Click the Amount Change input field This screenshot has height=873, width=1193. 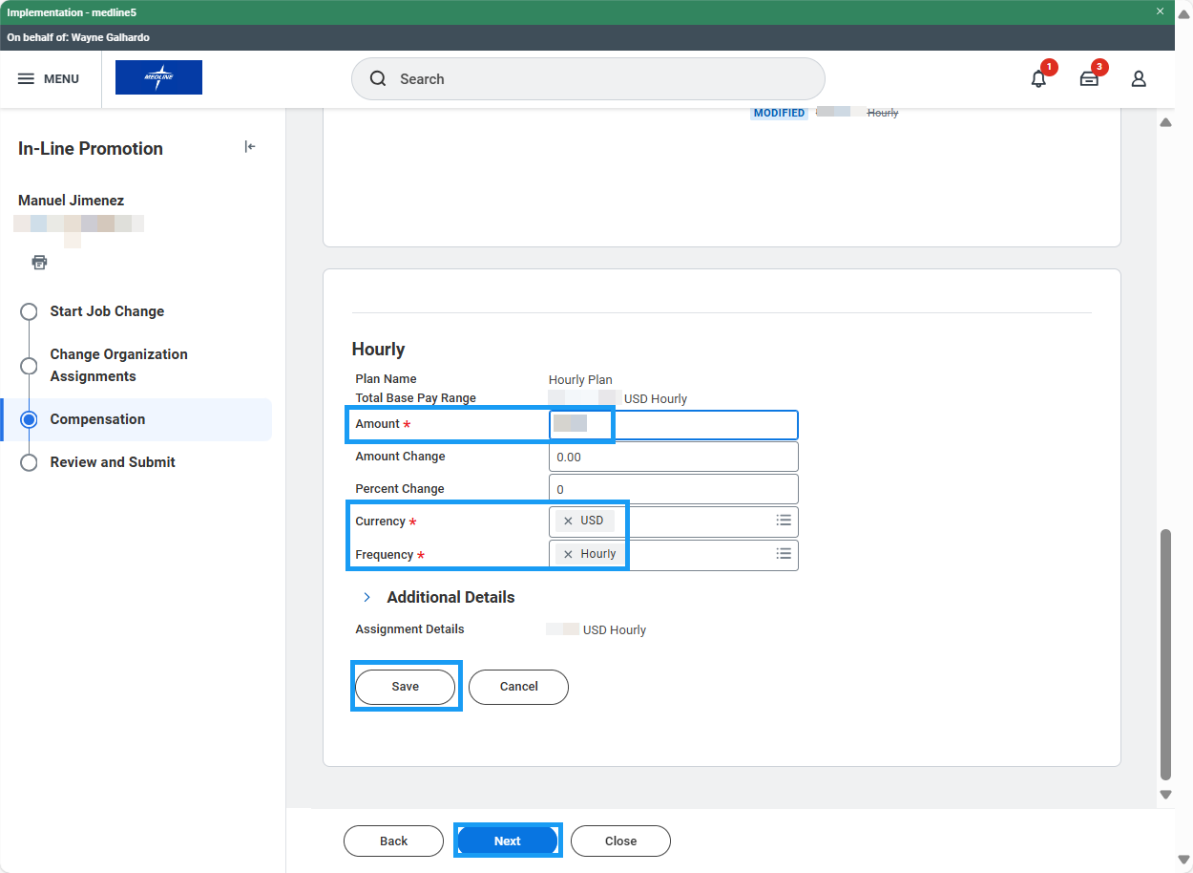pyautogui.click(x=673, y=458)
